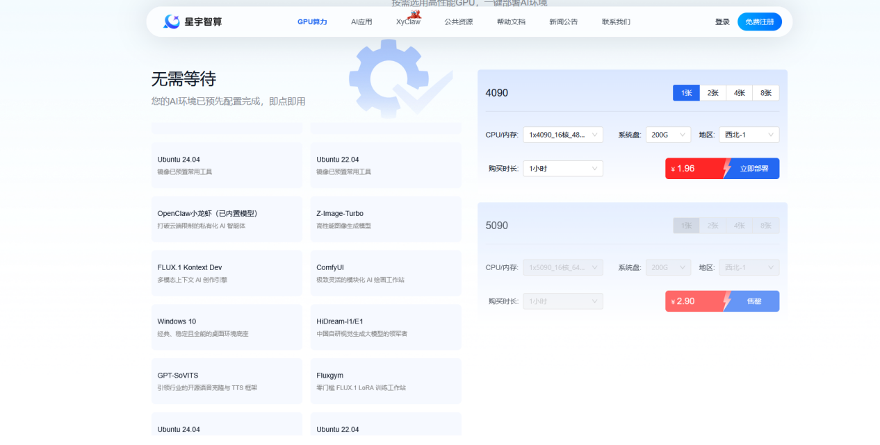Open 公共资源 in the navigation bar
This screenshot has height=445, width=880.
coord(459,22)
